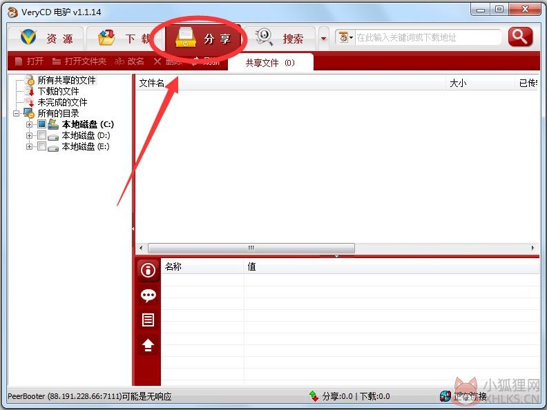Expand the 本地磁盘 (D:) node

(29, 135)
